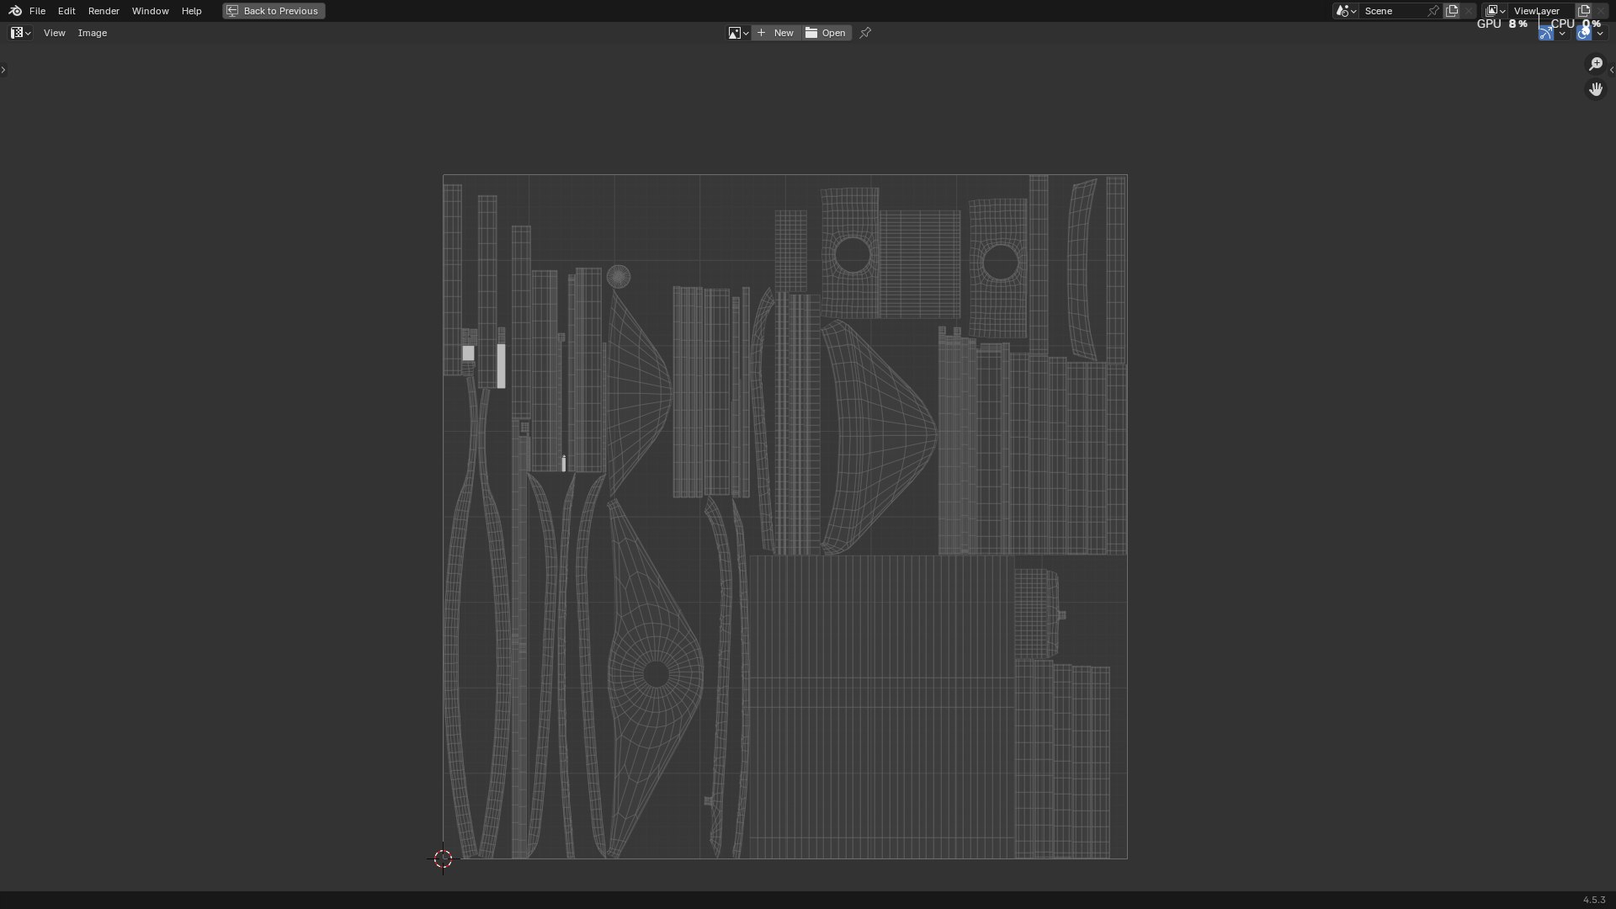Toggle the Scene pin icon
The image size is (1616, 909).
click(1433, 11)
